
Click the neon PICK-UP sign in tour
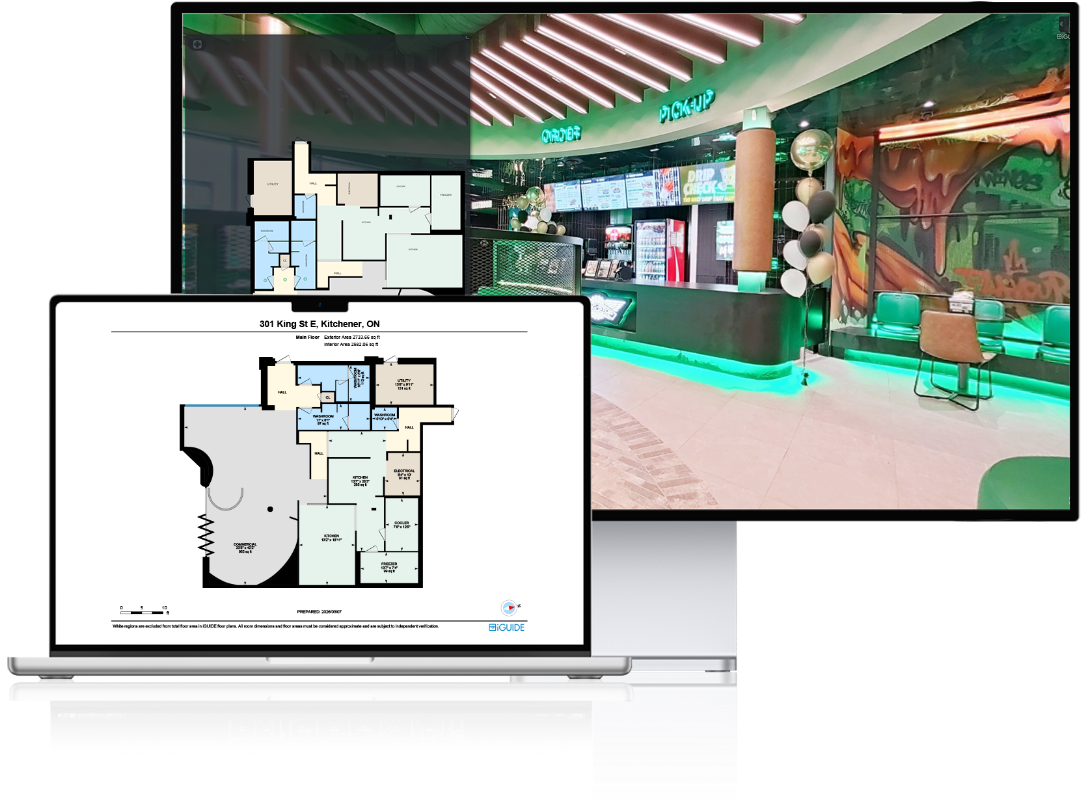point(687,107)
